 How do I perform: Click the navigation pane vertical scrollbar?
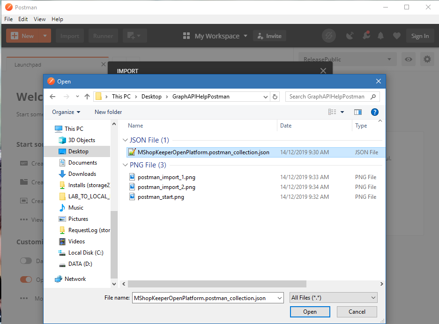tap(114, 244)
